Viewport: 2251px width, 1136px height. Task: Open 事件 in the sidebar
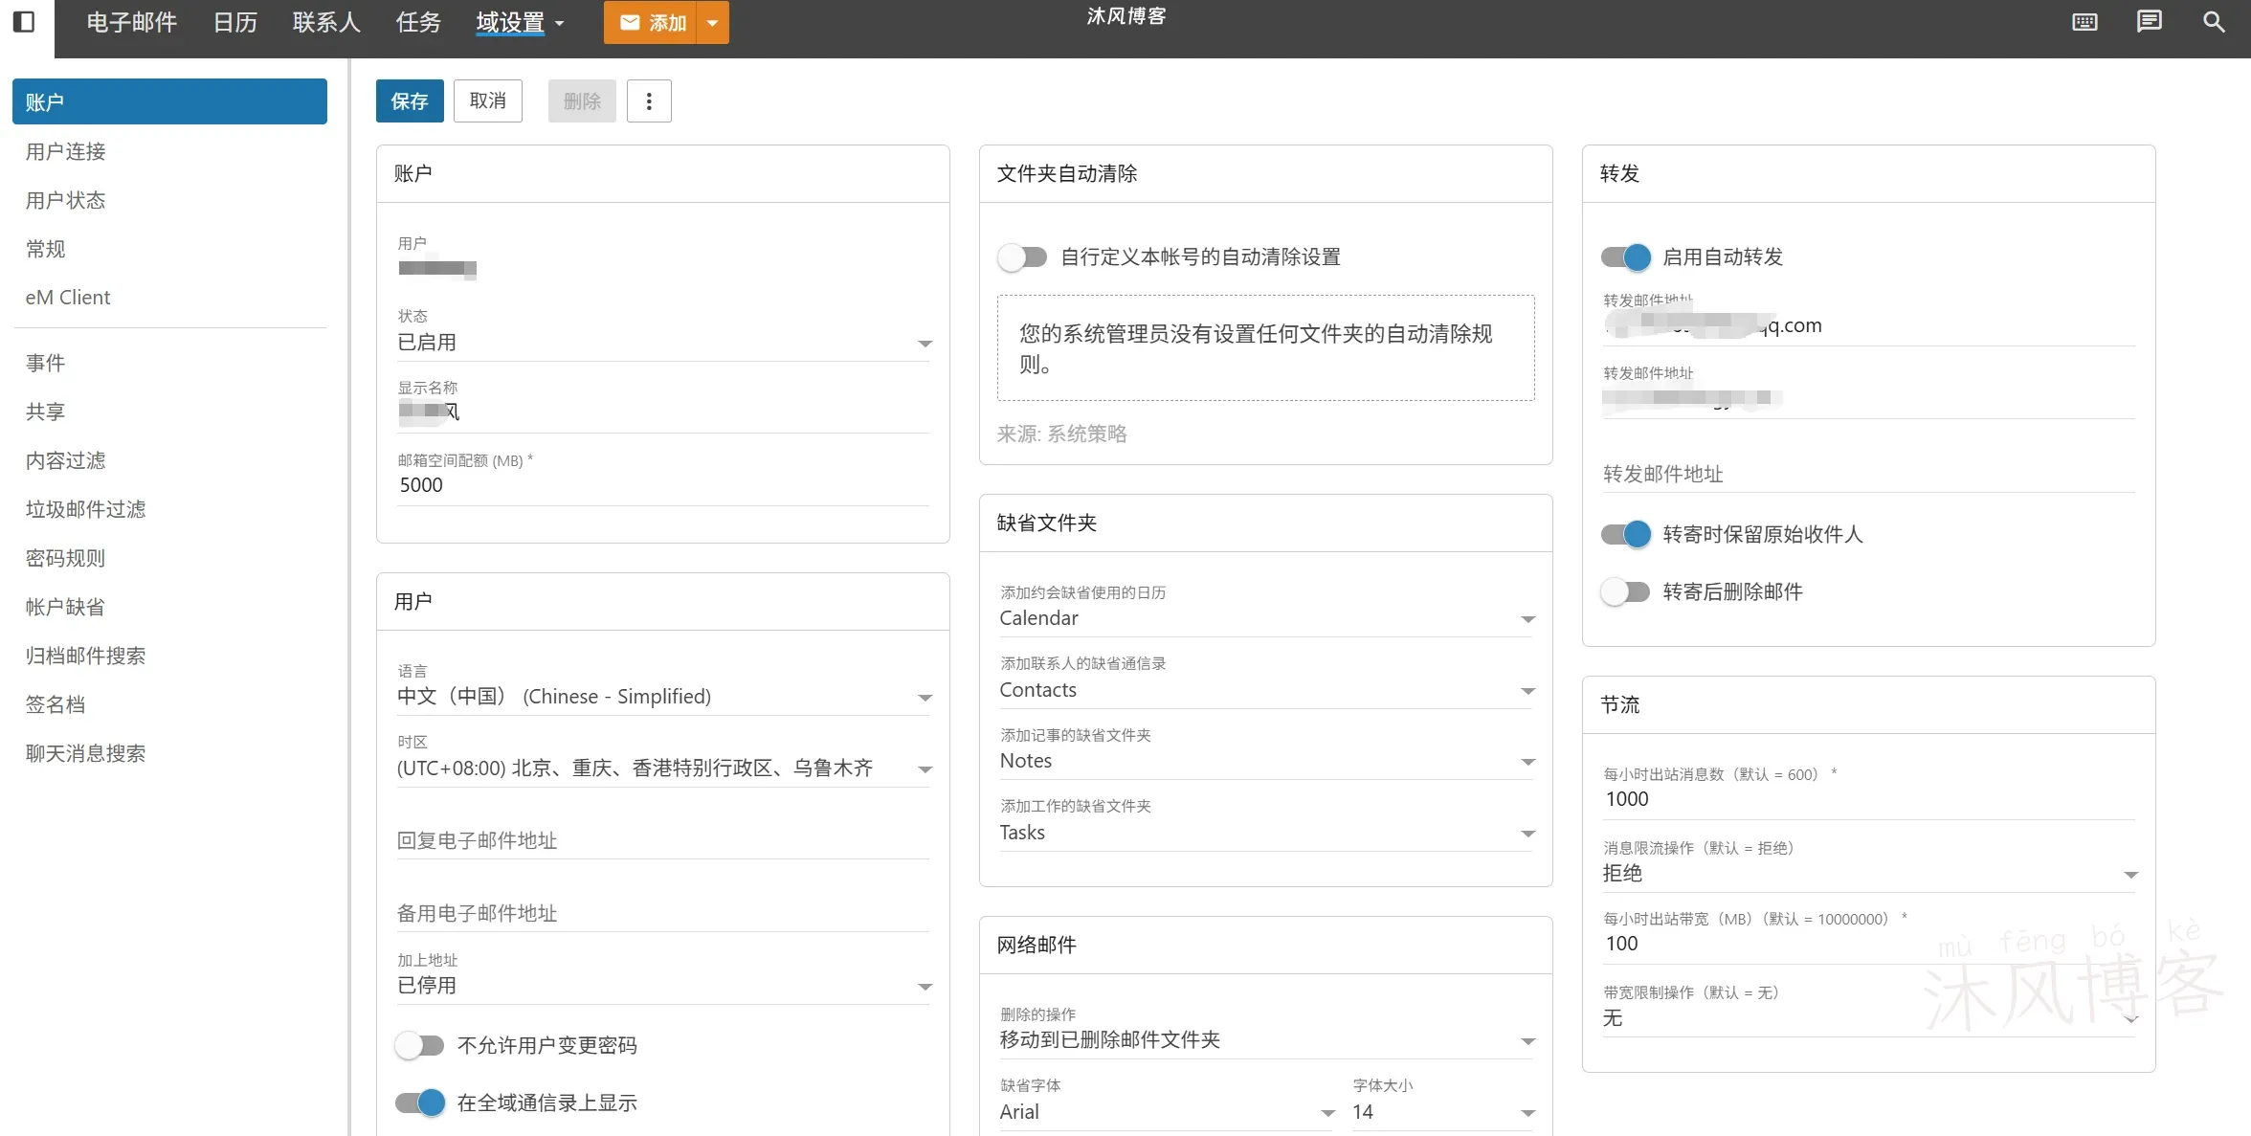tap(169, 363)
